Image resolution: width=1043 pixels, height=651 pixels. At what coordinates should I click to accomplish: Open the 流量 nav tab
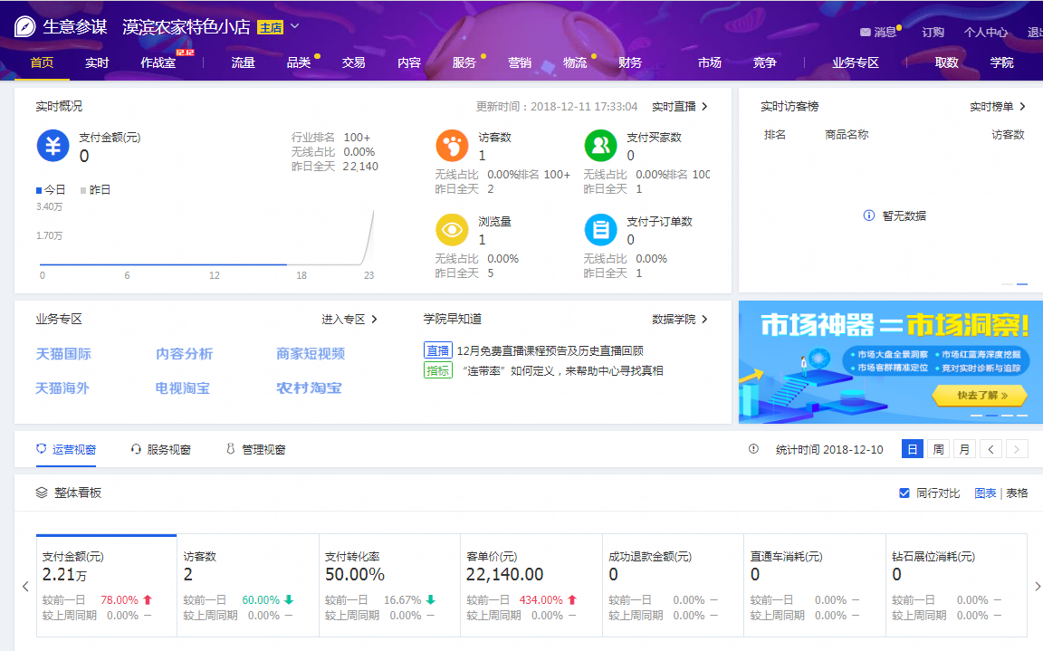[244, 62]
